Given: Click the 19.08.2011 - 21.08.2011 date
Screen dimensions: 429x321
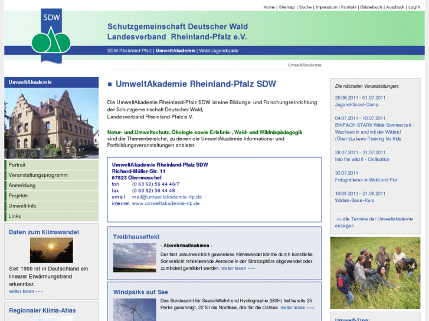Looking at the screenshot, I should [360, 193].
